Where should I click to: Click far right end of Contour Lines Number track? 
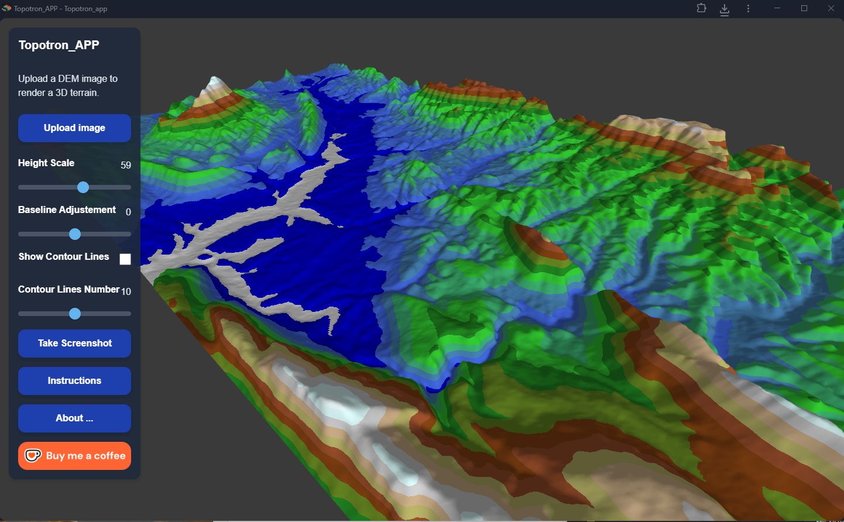[x=129, y=314]
